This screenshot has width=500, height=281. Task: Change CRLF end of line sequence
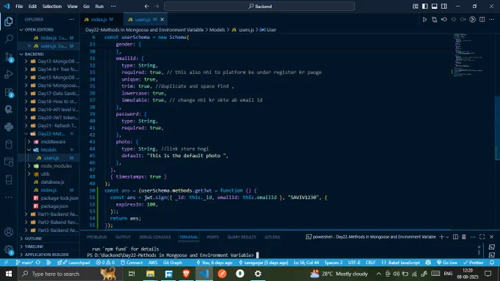pos(371,263)
